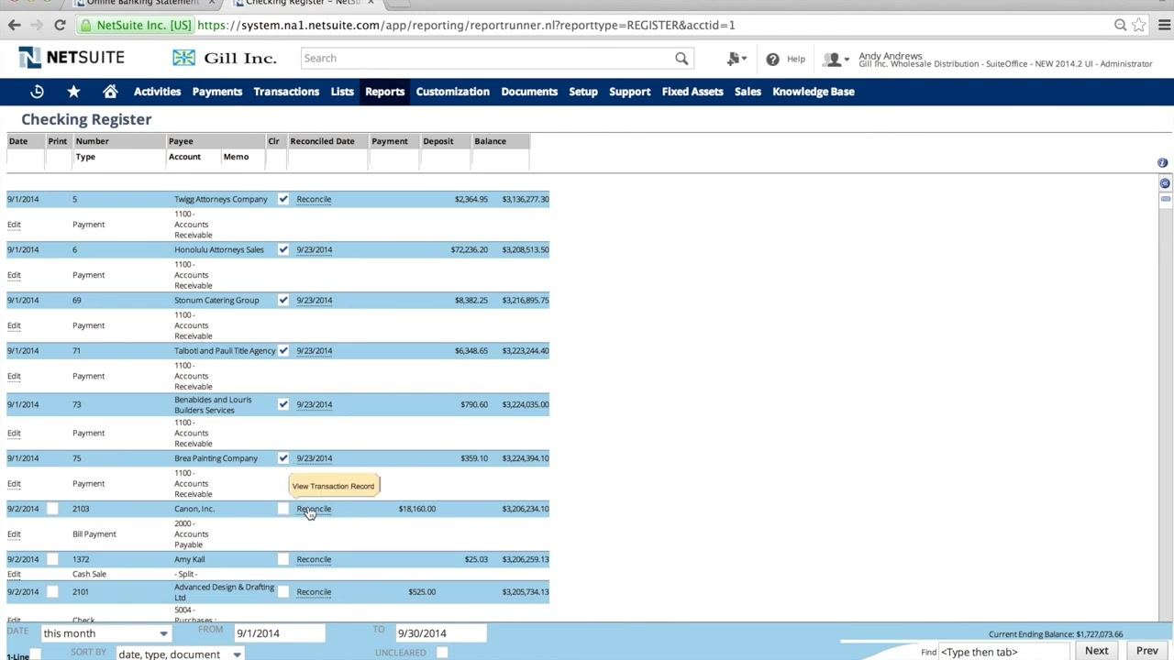Open the Customization menu
This screenshot has width=1174, height=660.
[452, 92]
